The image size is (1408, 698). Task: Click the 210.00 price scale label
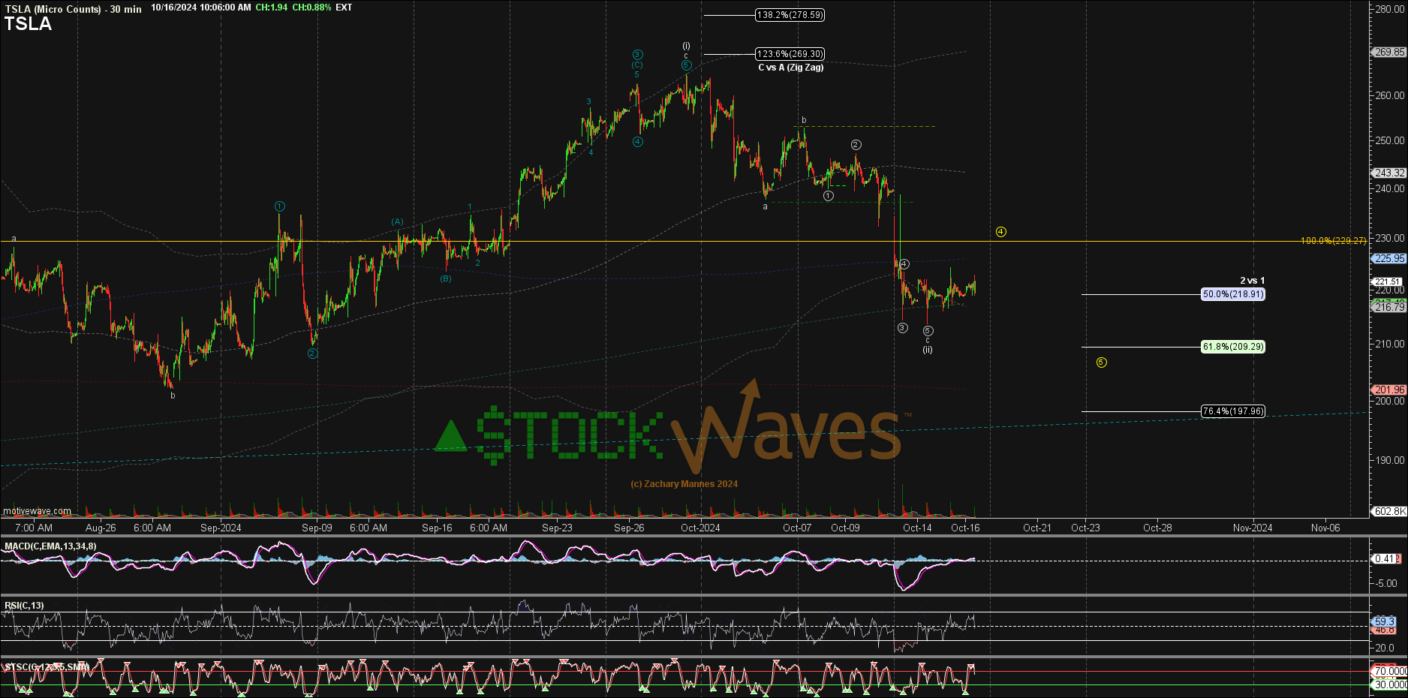click(x=1390, y=344)
